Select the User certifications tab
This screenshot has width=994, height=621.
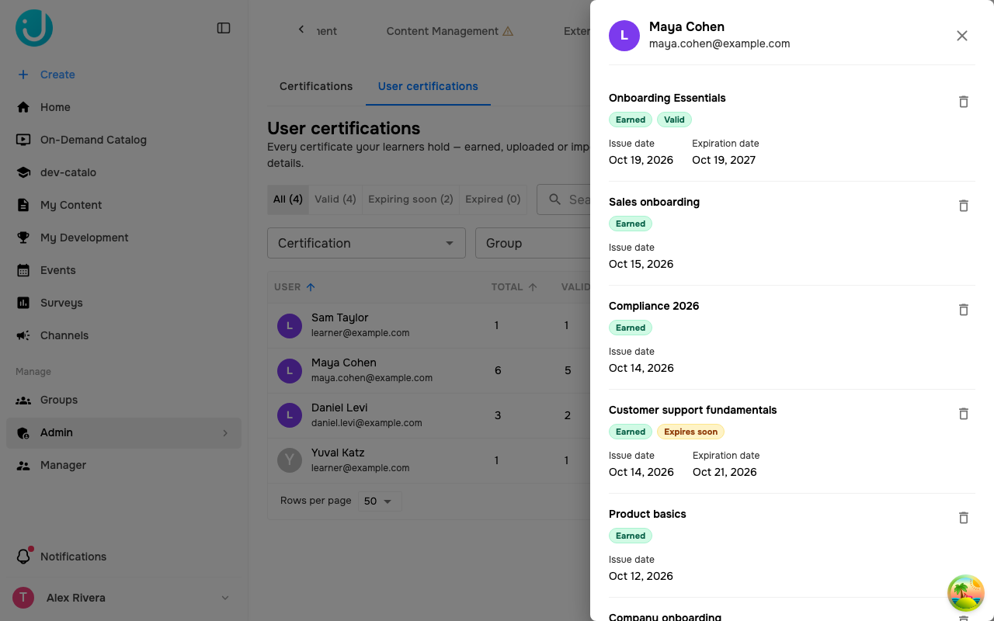point(428,86)
